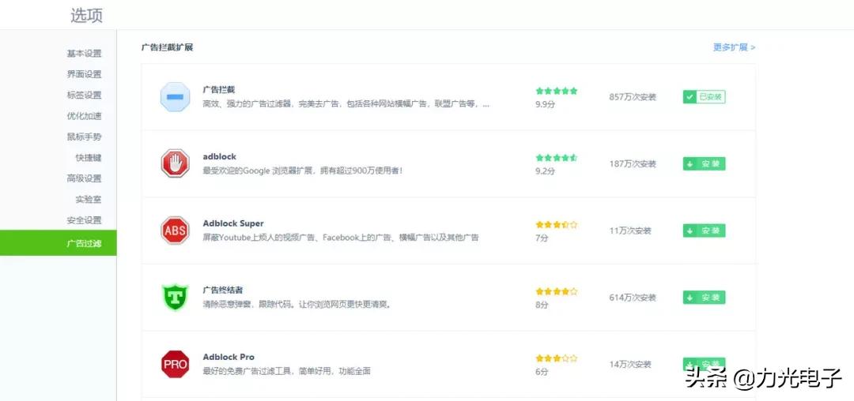Install the adblock extension
Image resolution: width=854 pixels, height=401 pixels.
705,163
